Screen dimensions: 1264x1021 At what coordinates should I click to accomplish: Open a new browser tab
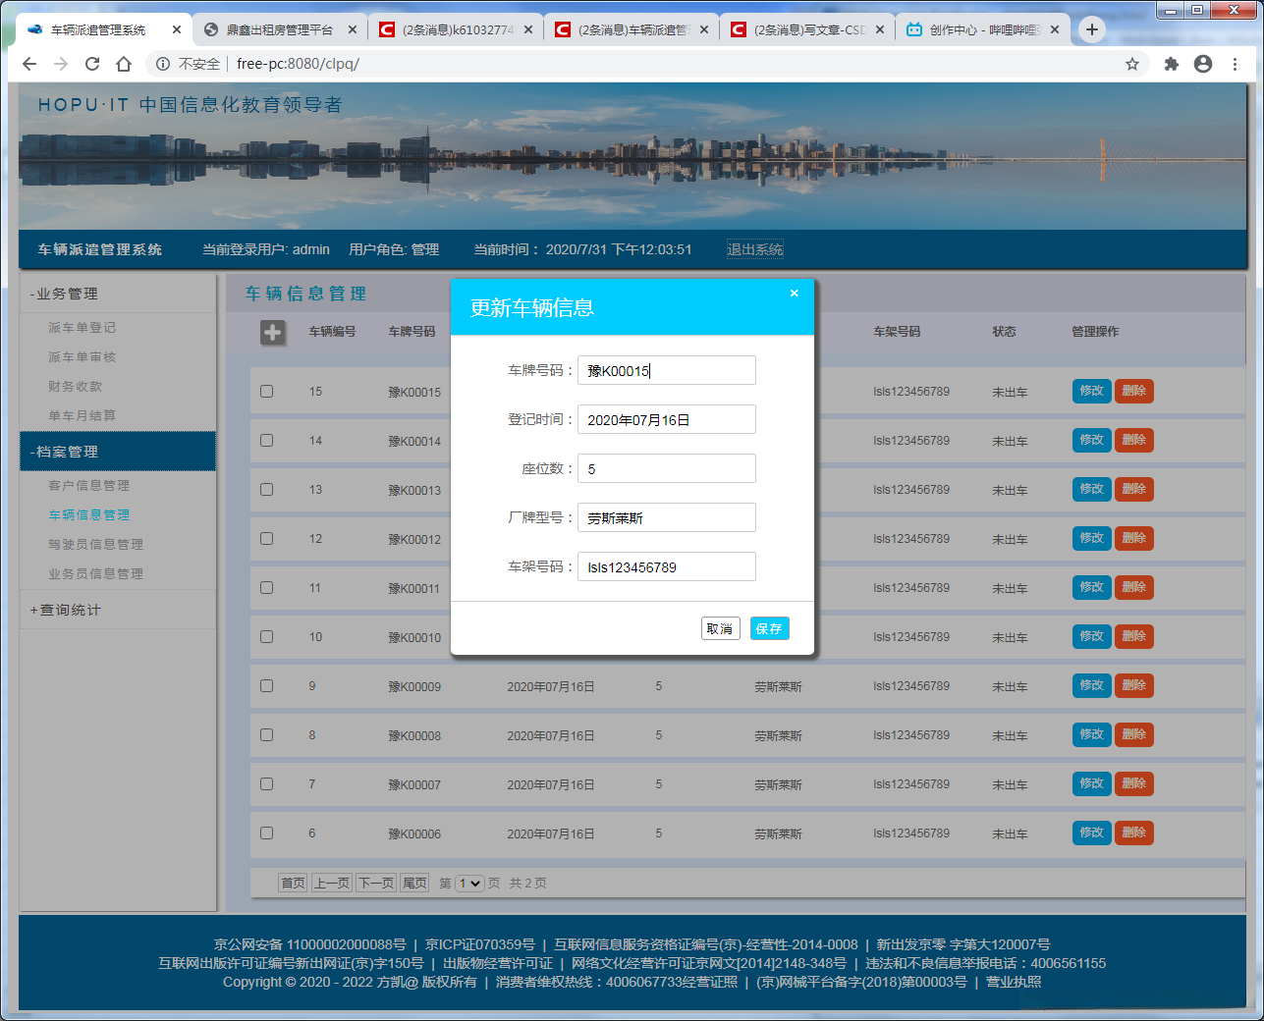click(1092, 29)
